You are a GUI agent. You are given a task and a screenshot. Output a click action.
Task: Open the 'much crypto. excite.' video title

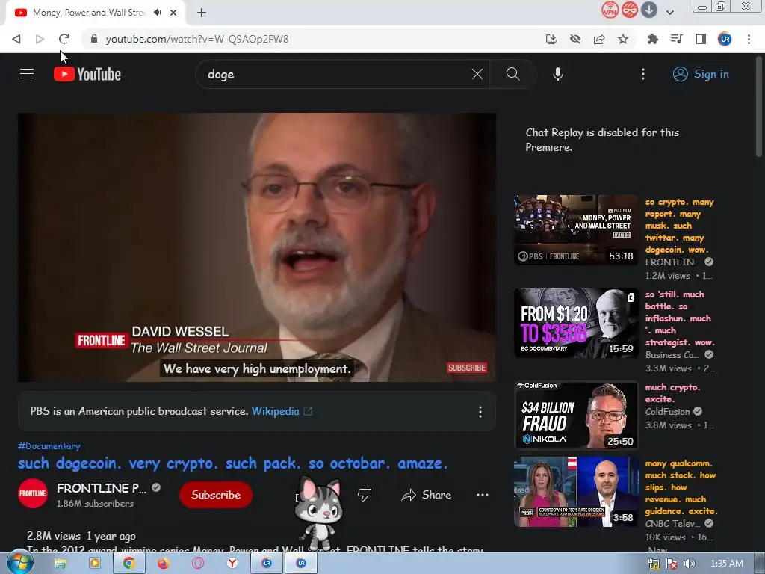673,393
